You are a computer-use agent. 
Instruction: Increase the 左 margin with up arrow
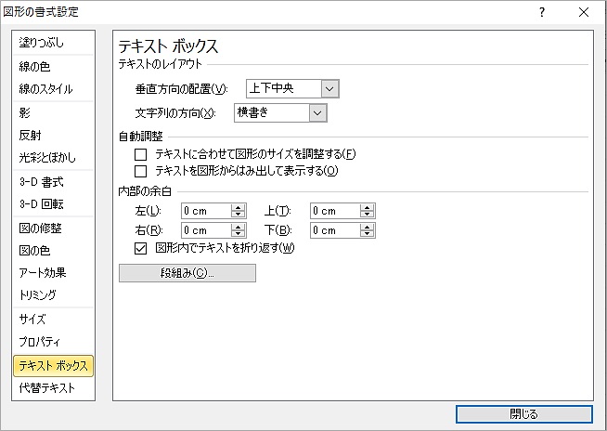pos(239,207)
